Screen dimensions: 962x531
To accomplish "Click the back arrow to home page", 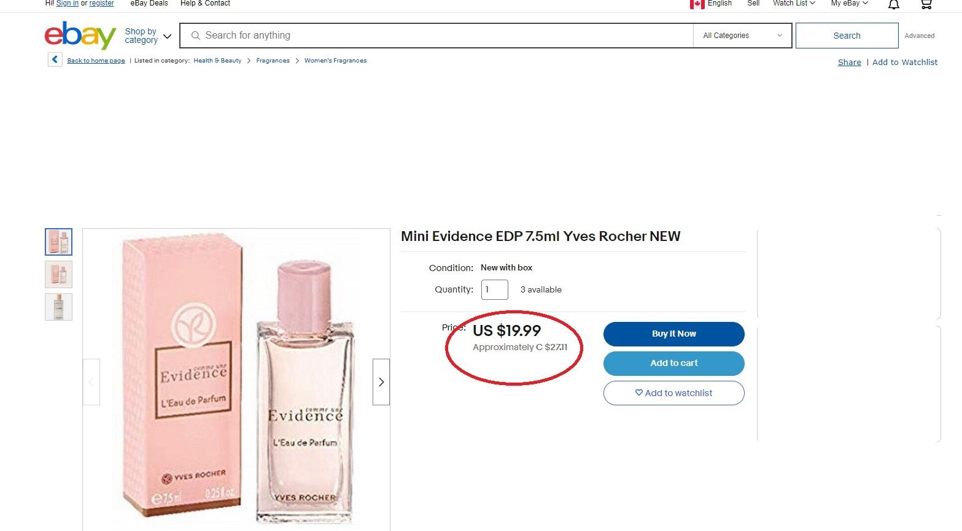I will pyautogui.click(x=55, y=59).
